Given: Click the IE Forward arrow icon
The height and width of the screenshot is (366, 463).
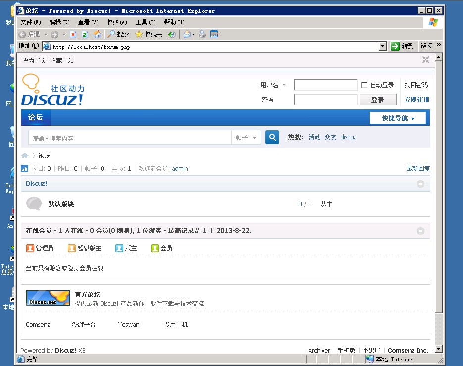Looking at the screenshot, I should pos(54,34).
